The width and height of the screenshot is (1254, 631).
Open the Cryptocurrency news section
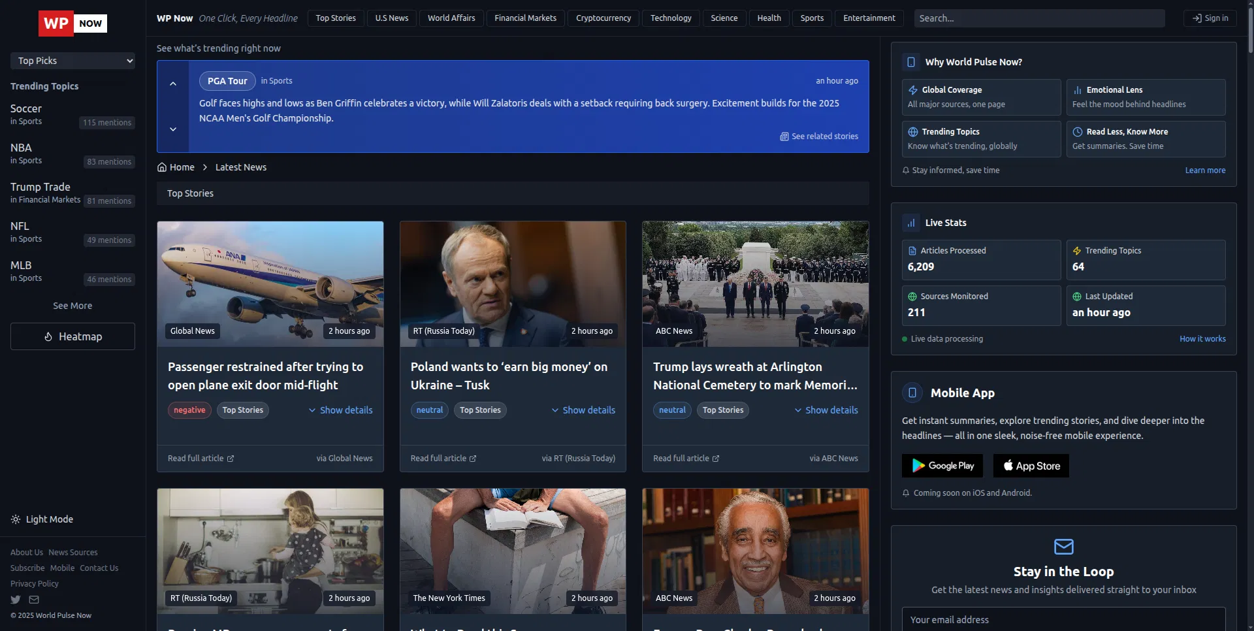603,18
